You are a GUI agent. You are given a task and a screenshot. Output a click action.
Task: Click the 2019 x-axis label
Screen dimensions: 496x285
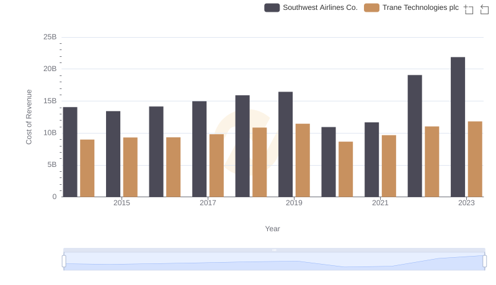(294, 203)
